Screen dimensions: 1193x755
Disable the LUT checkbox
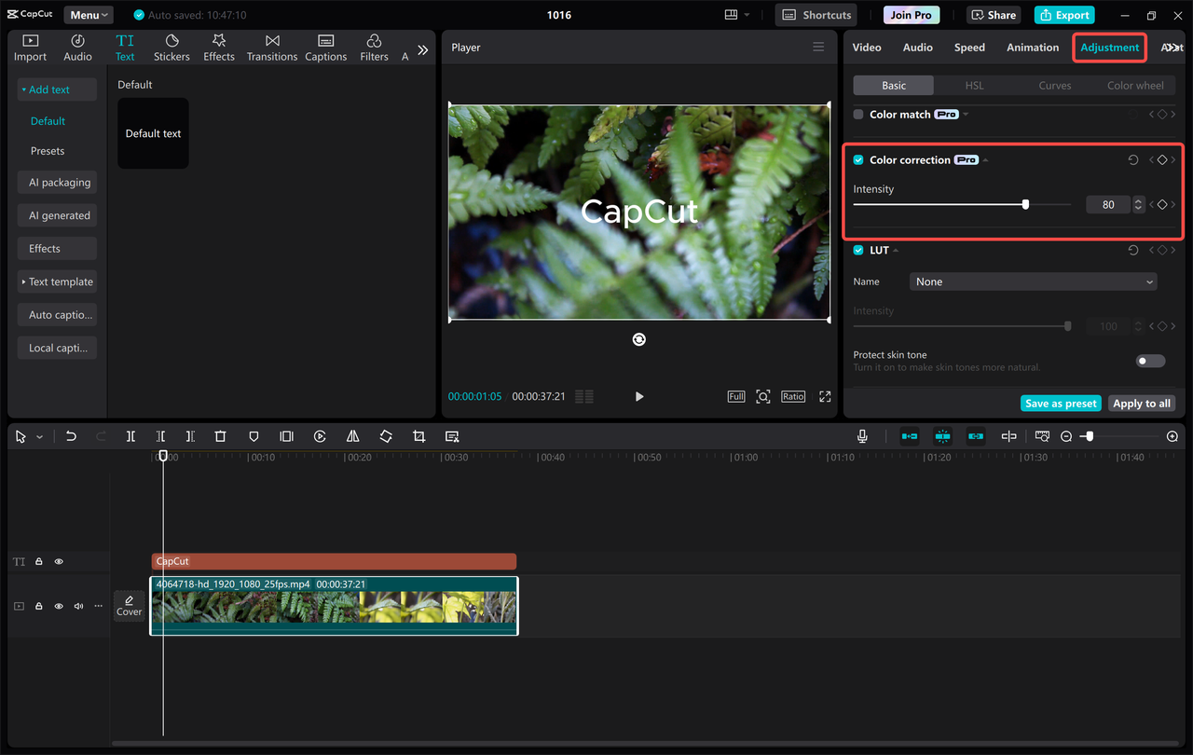tap(857, 250)
